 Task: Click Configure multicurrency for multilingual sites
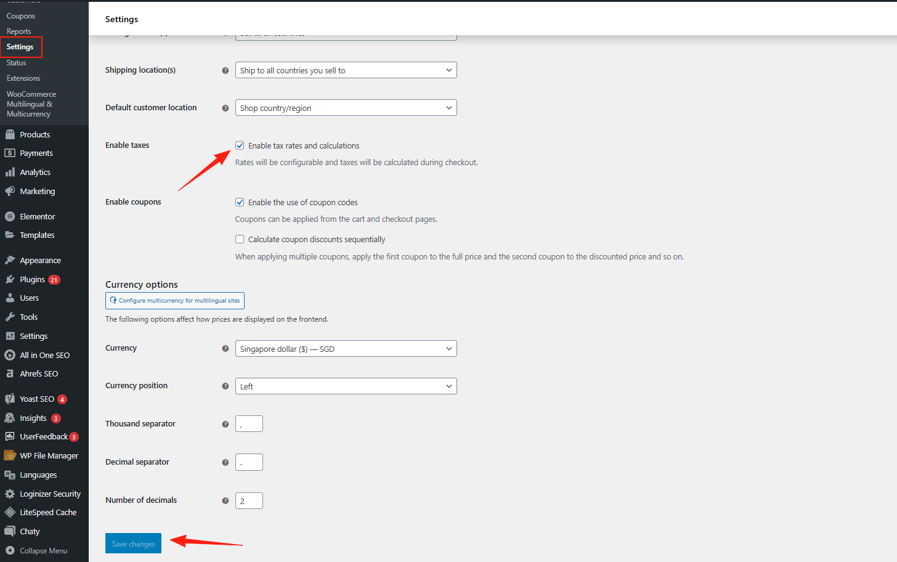coord(175,301)
